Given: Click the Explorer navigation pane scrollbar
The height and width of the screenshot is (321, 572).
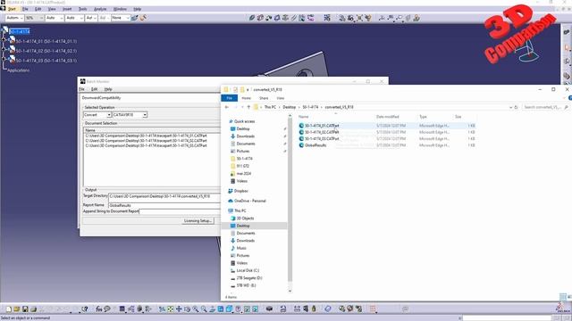Looking at the screenshot, I should (x=290, y=200).
